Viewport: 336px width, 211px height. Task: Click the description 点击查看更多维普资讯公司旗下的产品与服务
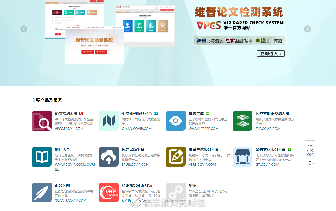(208, 193)
